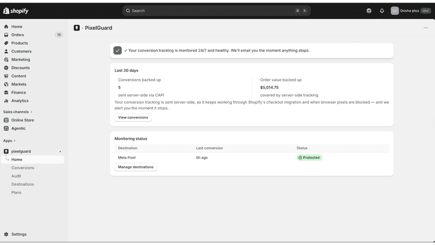Click the PixelGuard page title
The width and height of the screenshot is (435, 245).
coord(98,28)
